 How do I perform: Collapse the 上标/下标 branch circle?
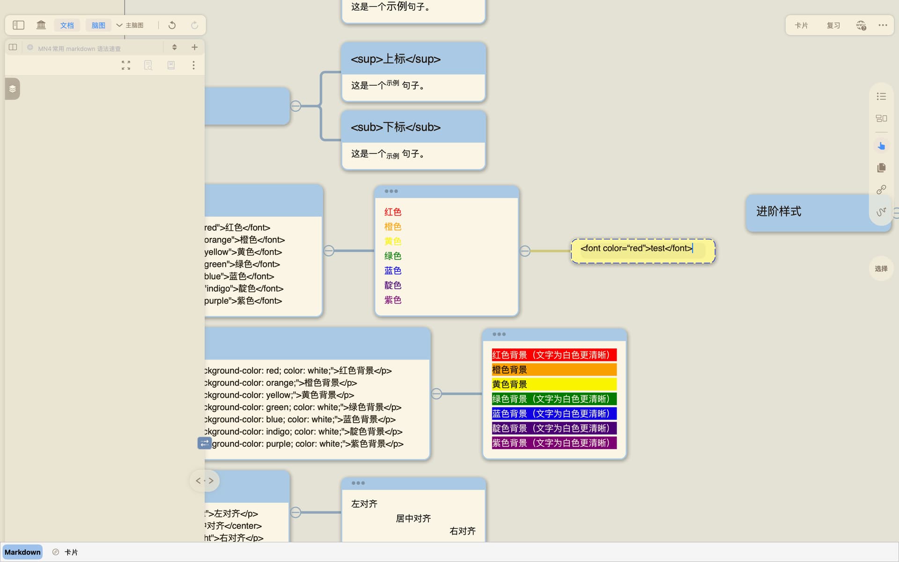pos(295,106)
